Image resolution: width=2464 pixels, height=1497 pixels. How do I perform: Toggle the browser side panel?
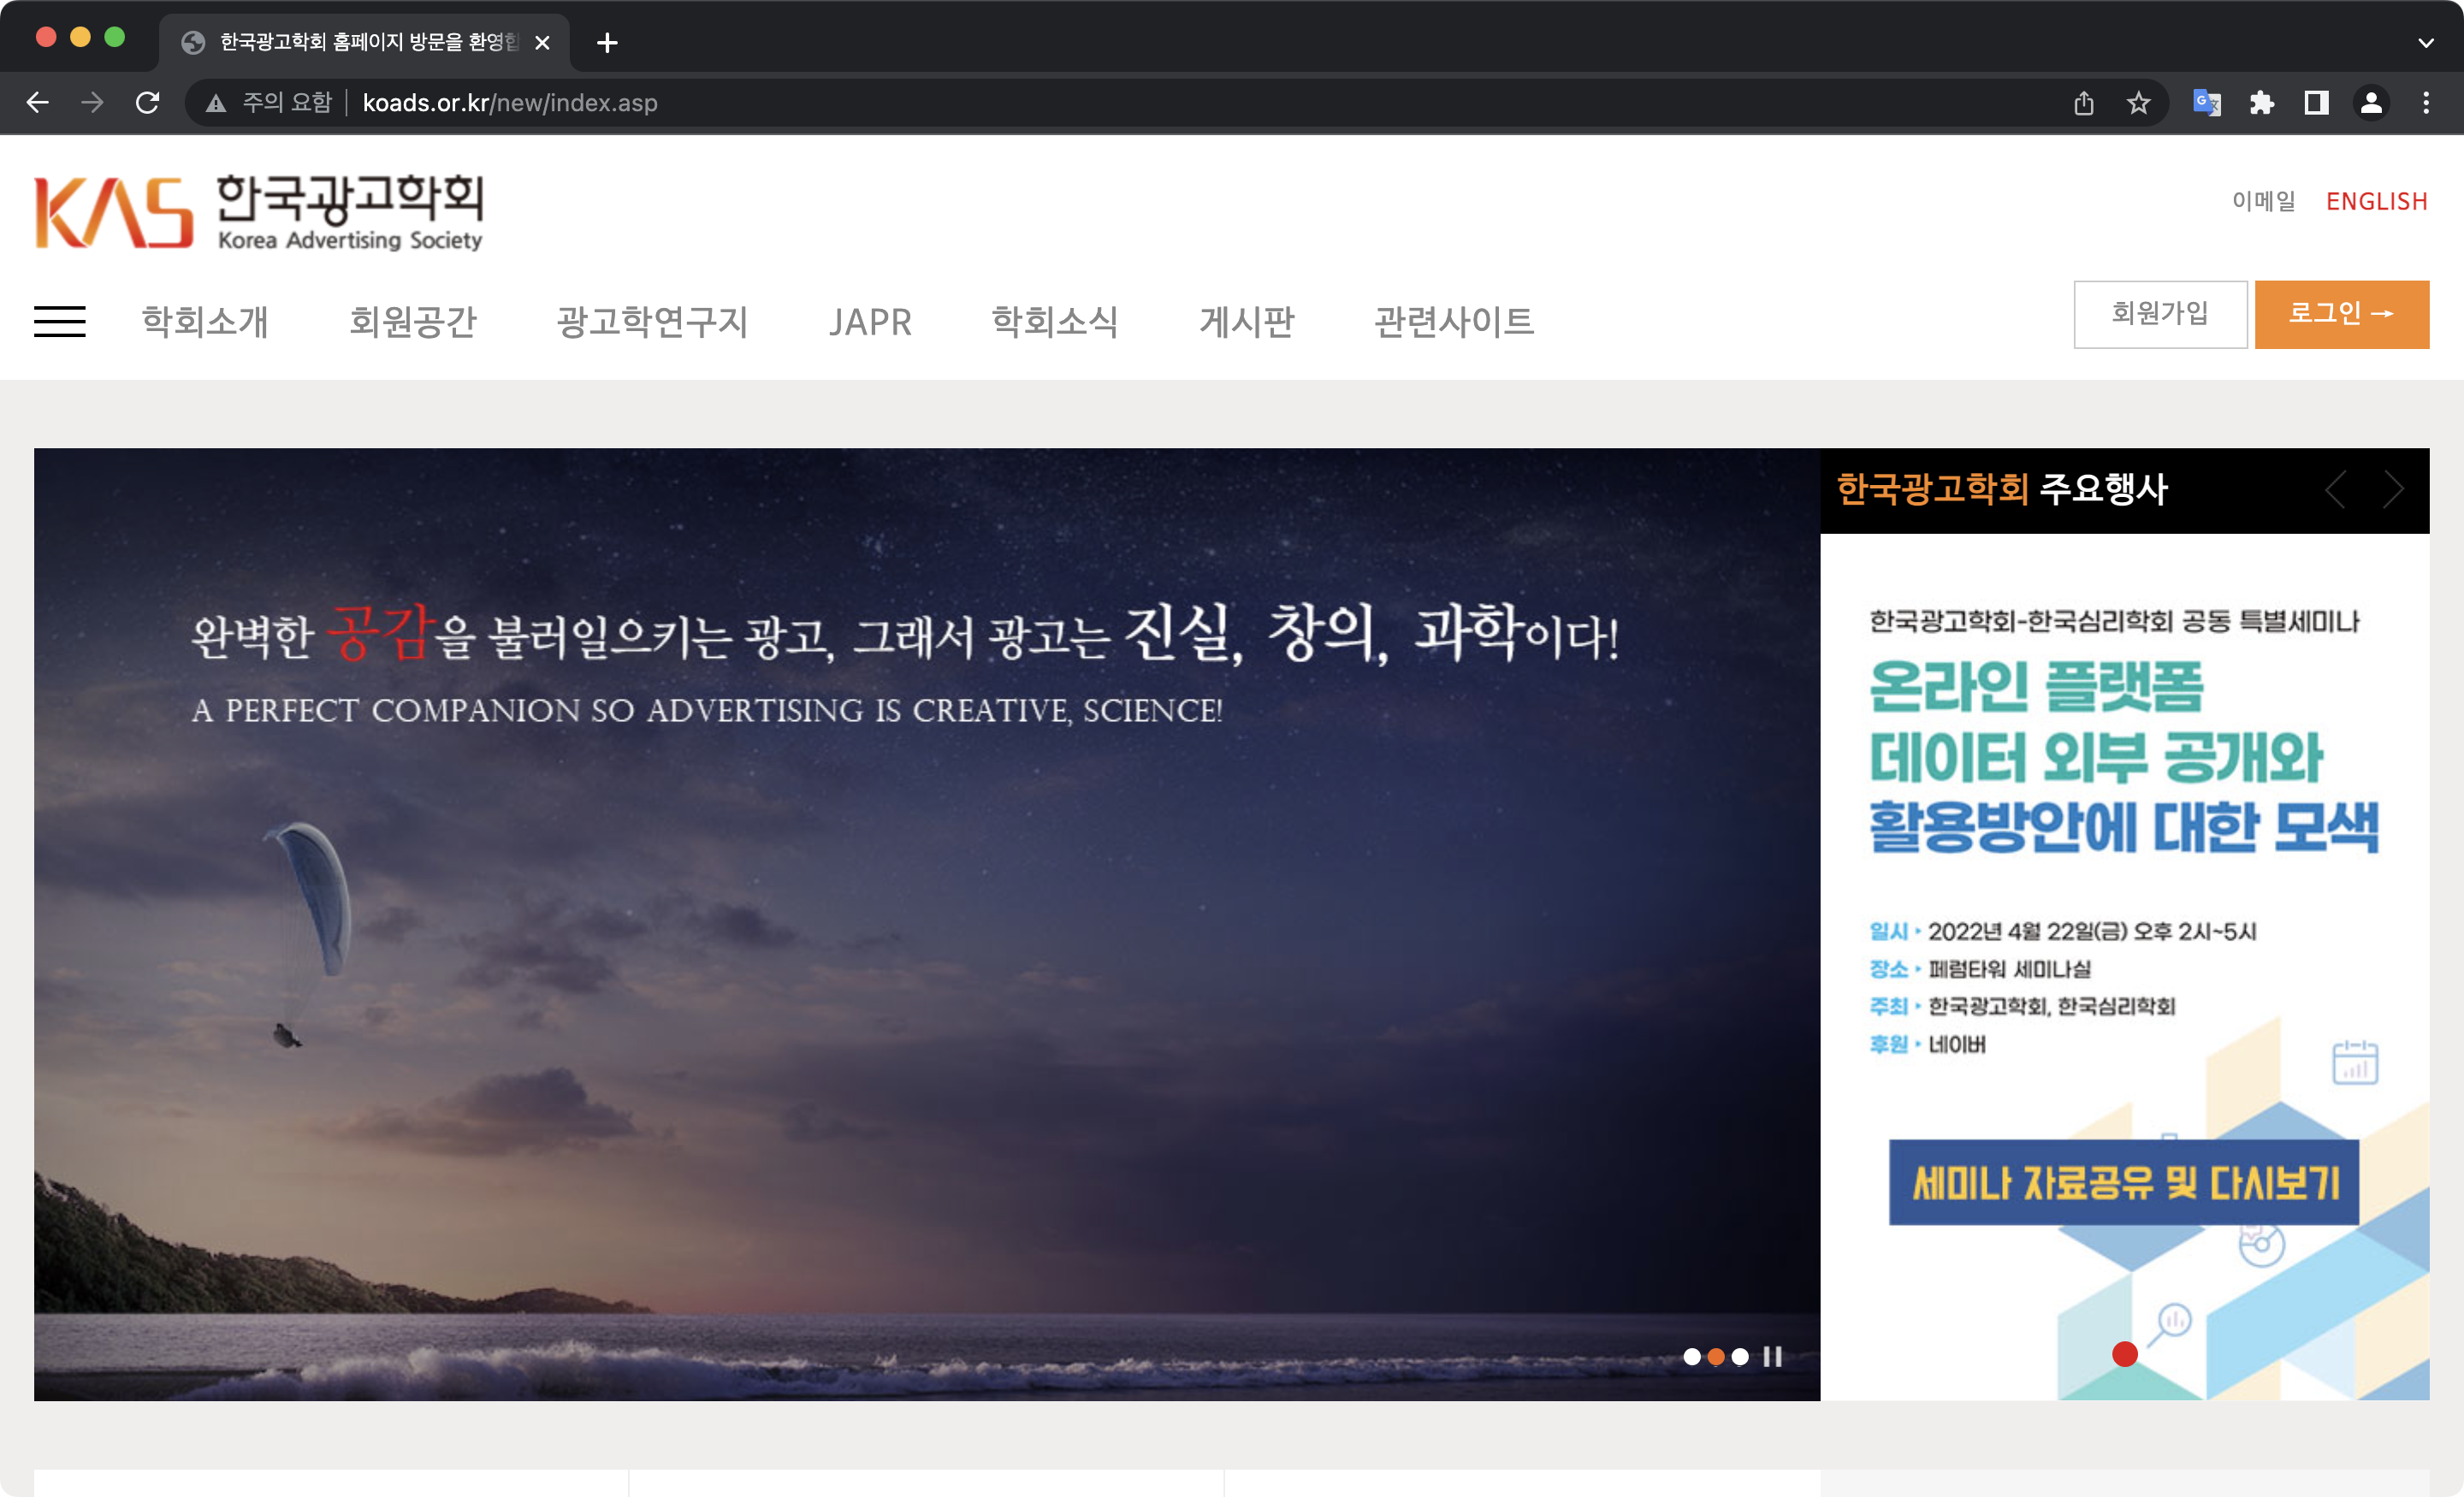click(2316, 102)
